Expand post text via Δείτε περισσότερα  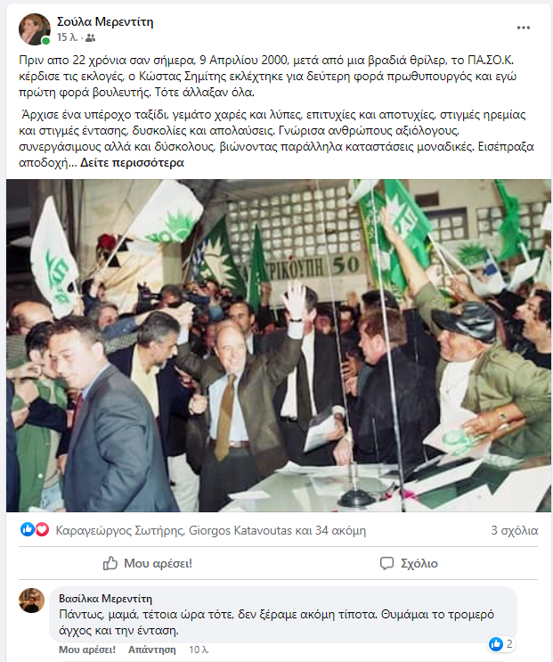(x=132, y=162)
